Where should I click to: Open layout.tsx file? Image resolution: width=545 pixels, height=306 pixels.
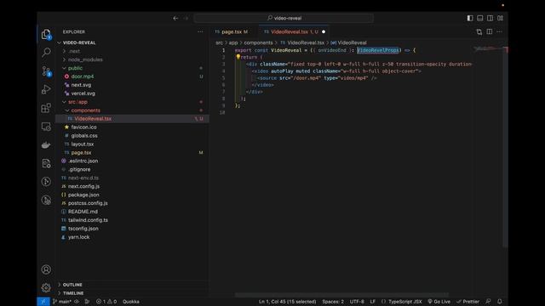83,144
